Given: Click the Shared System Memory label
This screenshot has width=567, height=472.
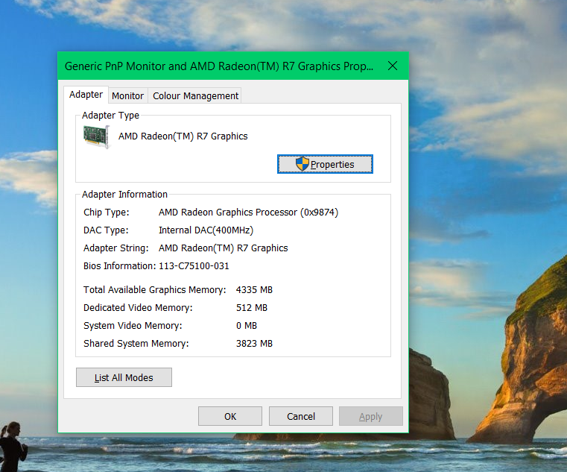Looking at the screenshot, I should 136,344.
